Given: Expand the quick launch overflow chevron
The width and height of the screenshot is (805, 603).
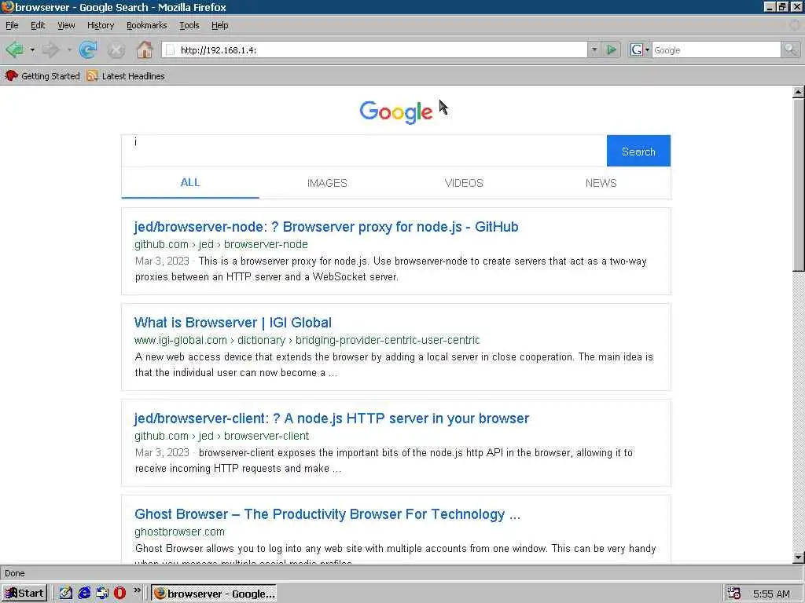Looking at the screenshot, I should tap(137, 590).
